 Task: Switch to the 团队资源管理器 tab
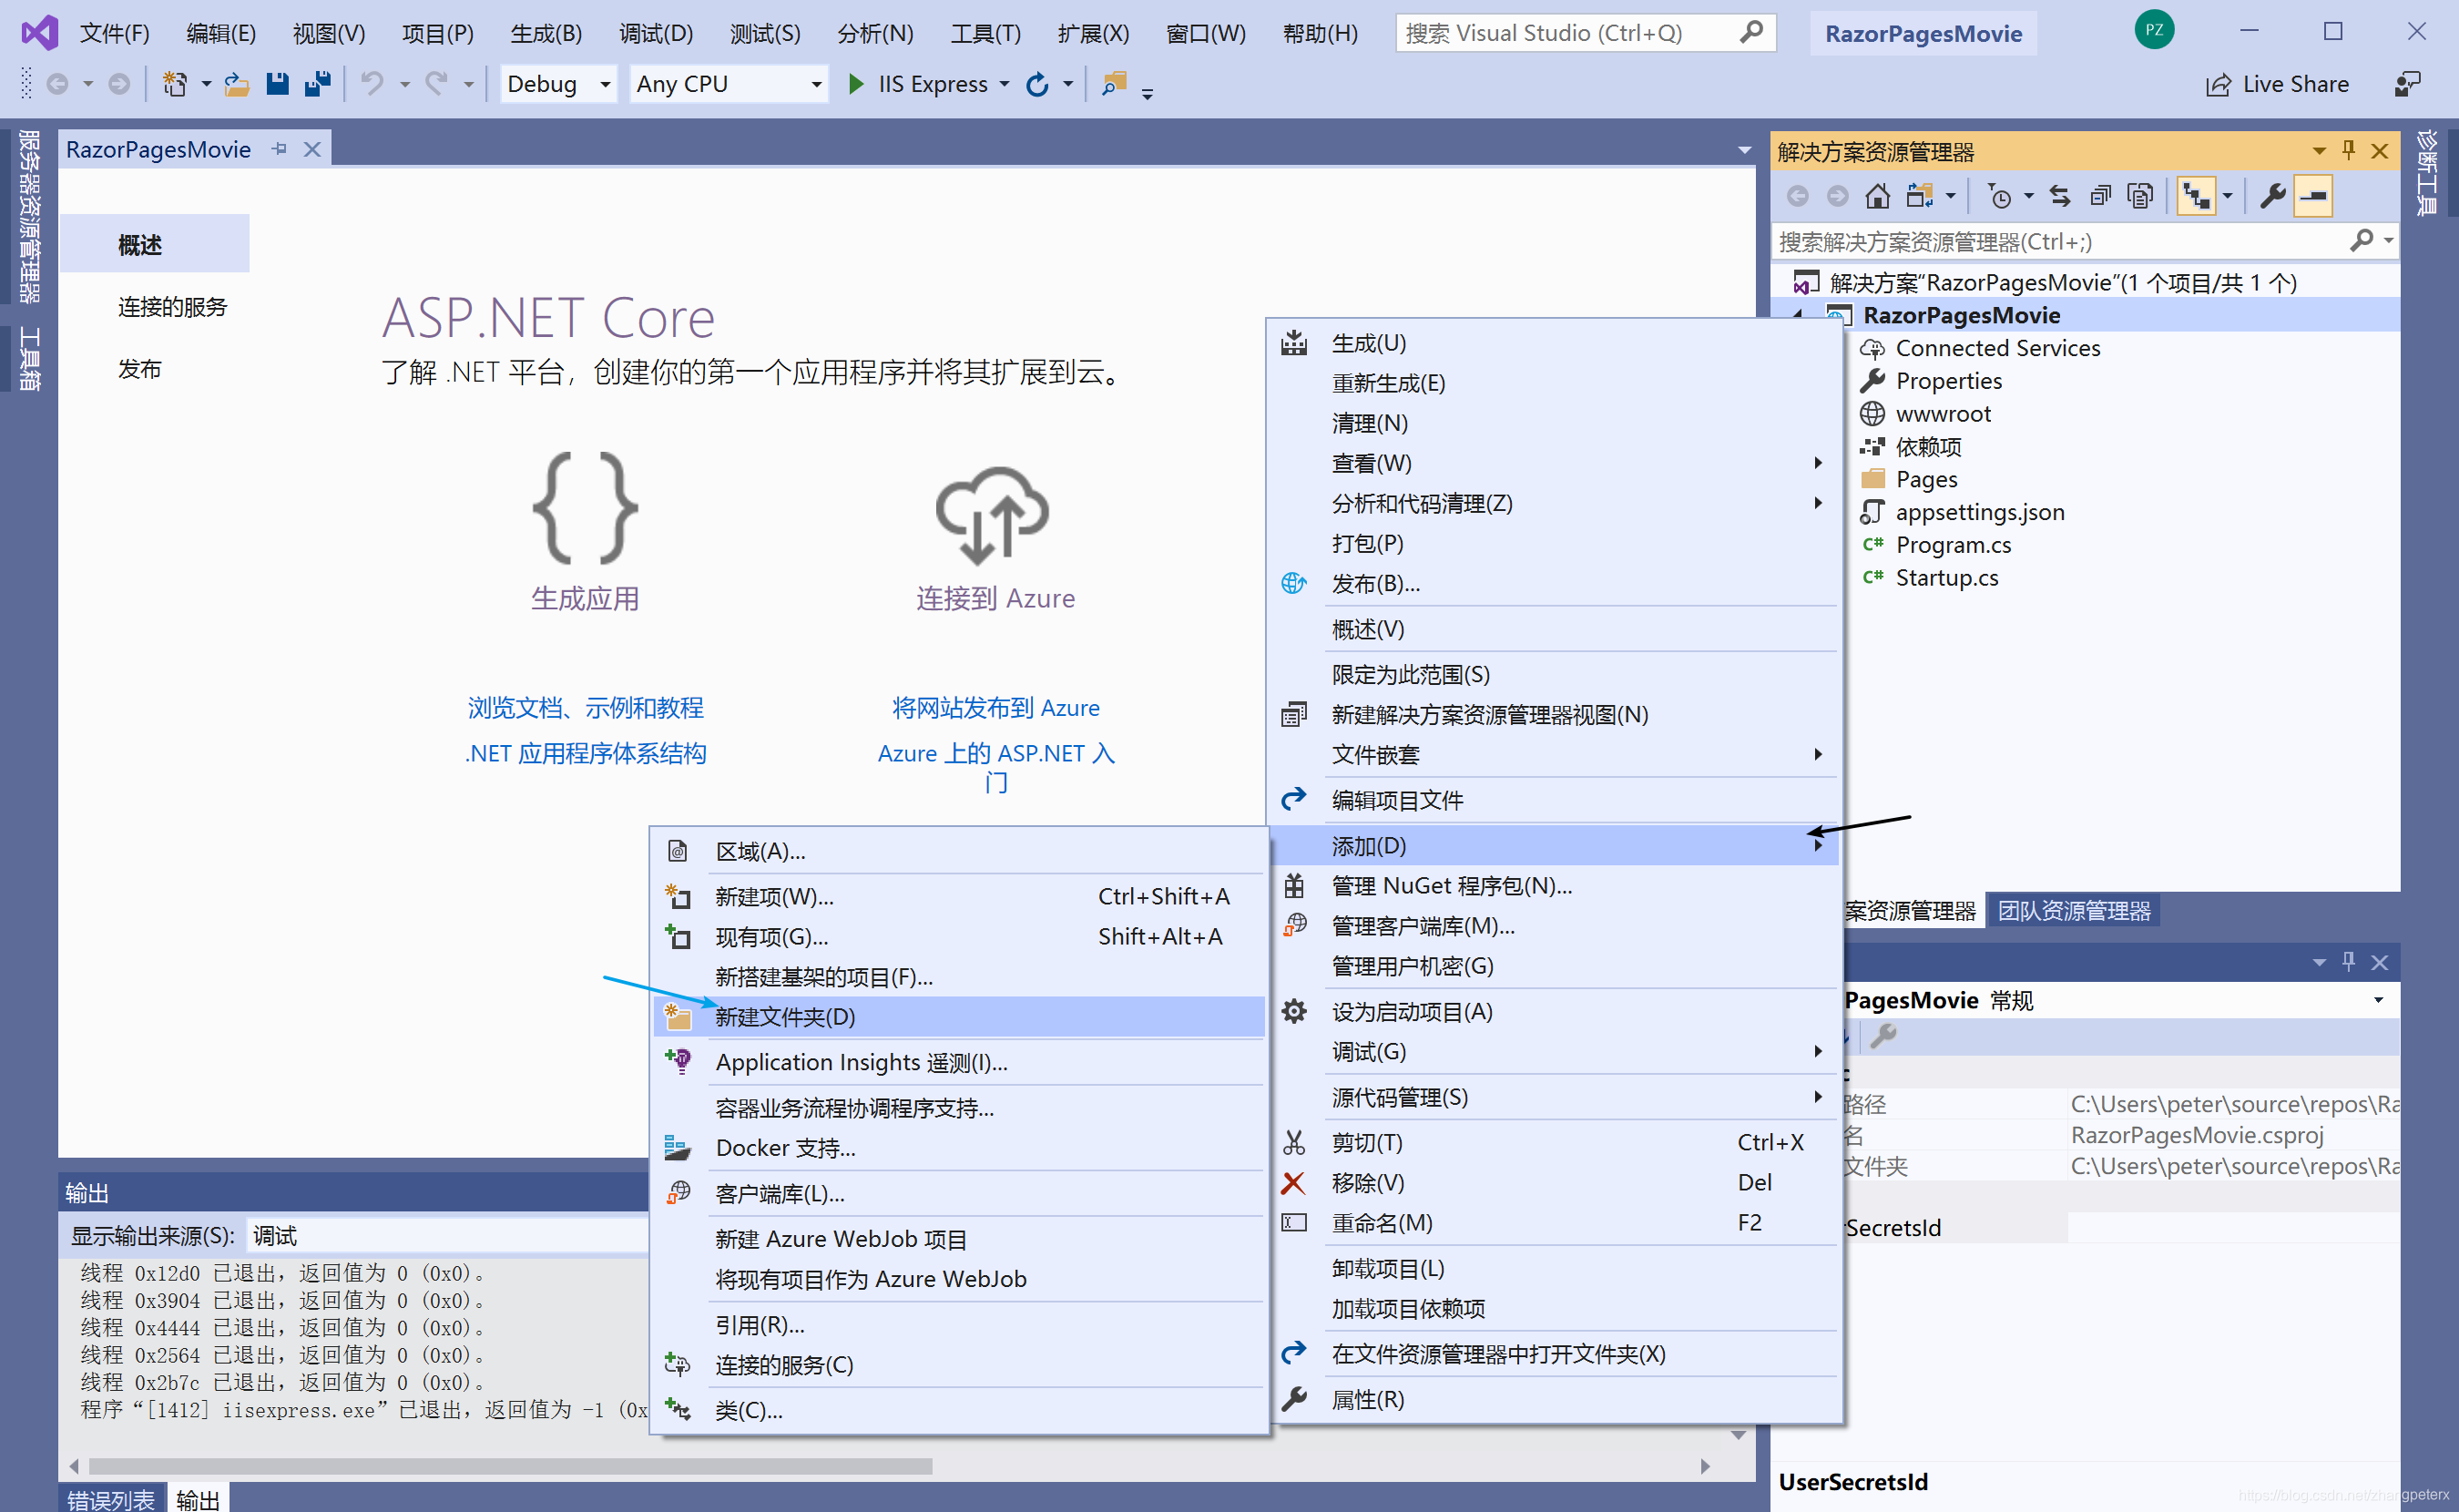2072,910
